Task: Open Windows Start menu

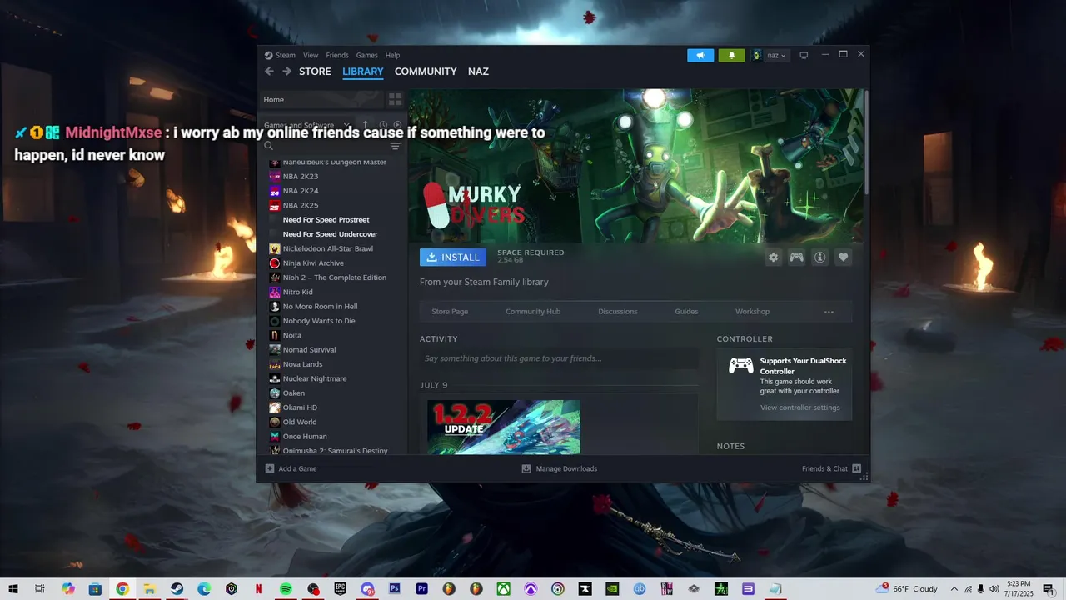Action: [x=12, y=589]
